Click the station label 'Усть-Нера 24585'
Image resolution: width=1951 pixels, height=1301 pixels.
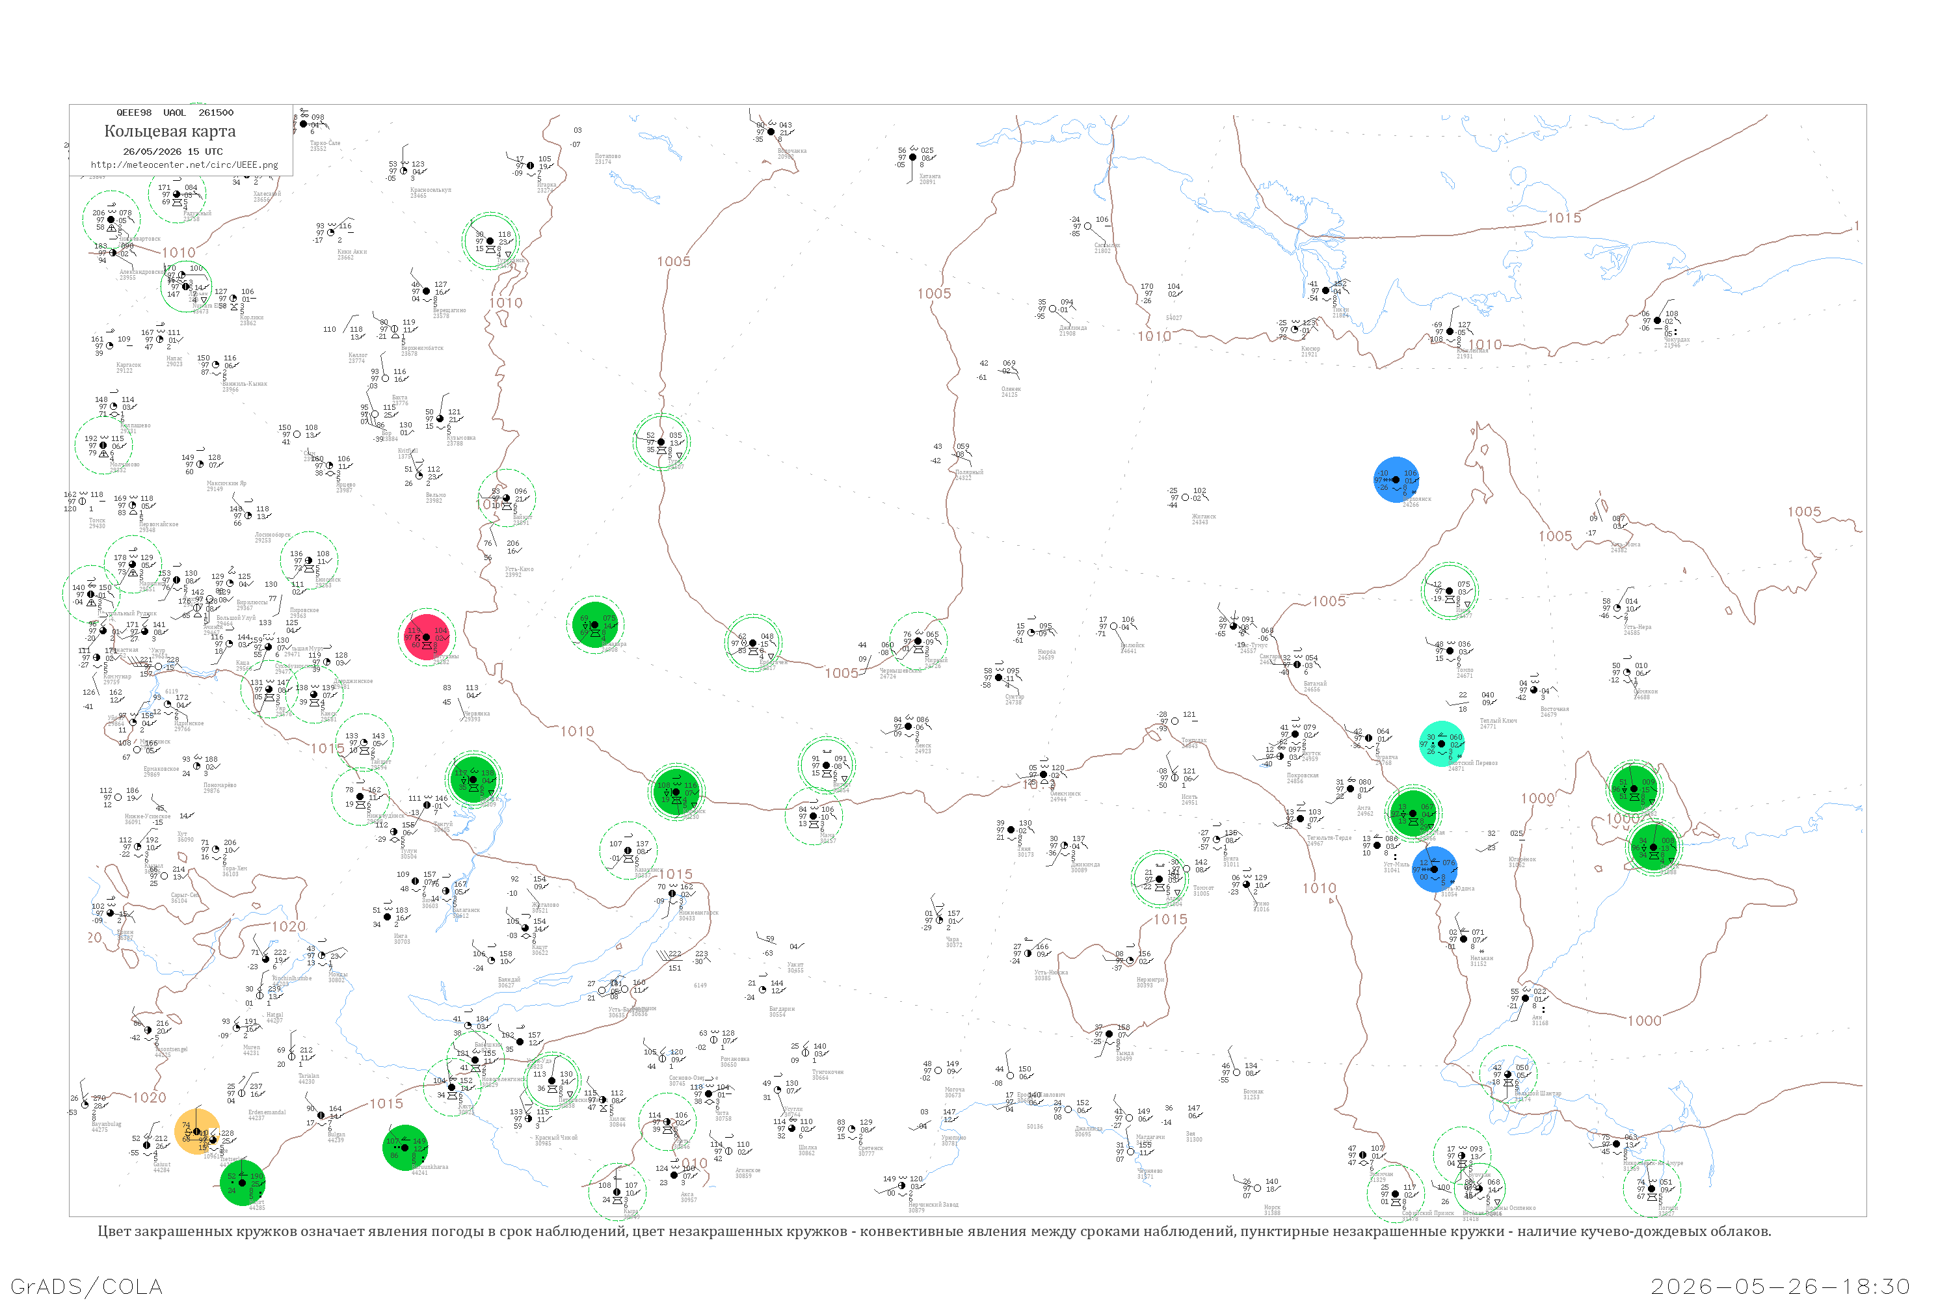point(1638,630)
